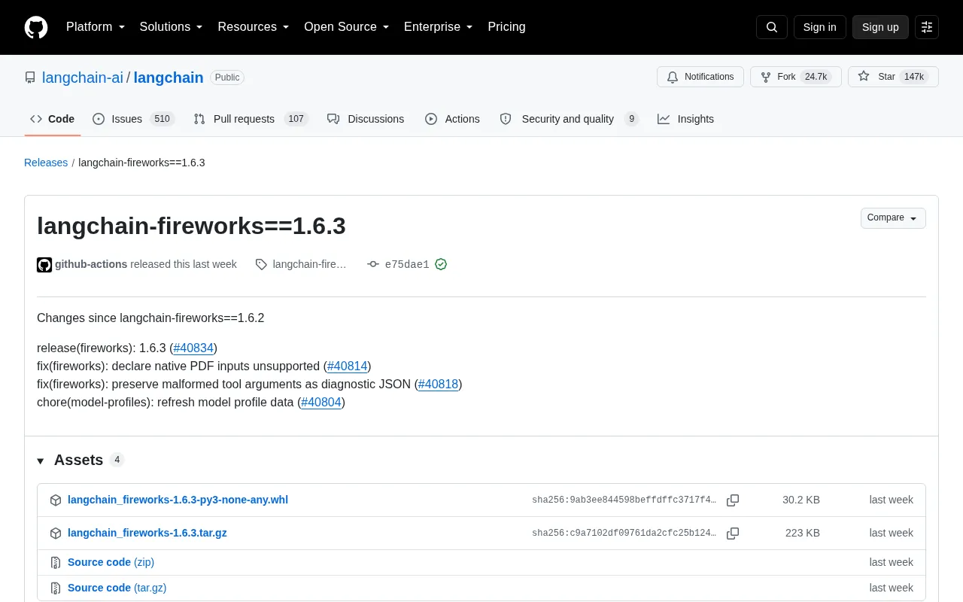Screen dimensions: 963x602
Task: Copy sha256 of the tar.gz asset
Action: (x=733, y=533)
